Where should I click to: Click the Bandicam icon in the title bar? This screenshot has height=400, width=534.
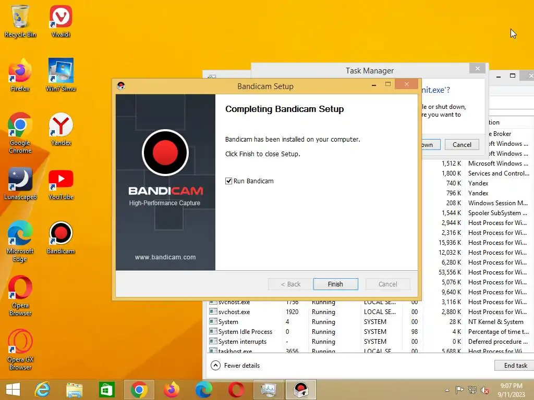tap(121, 86)
